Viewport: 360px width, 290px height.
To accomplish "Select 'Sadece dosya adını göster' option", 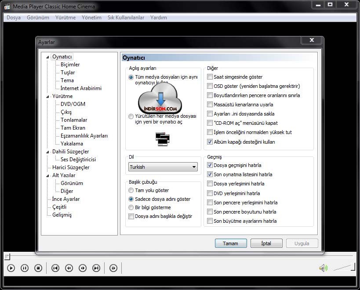I will (131, 199).
